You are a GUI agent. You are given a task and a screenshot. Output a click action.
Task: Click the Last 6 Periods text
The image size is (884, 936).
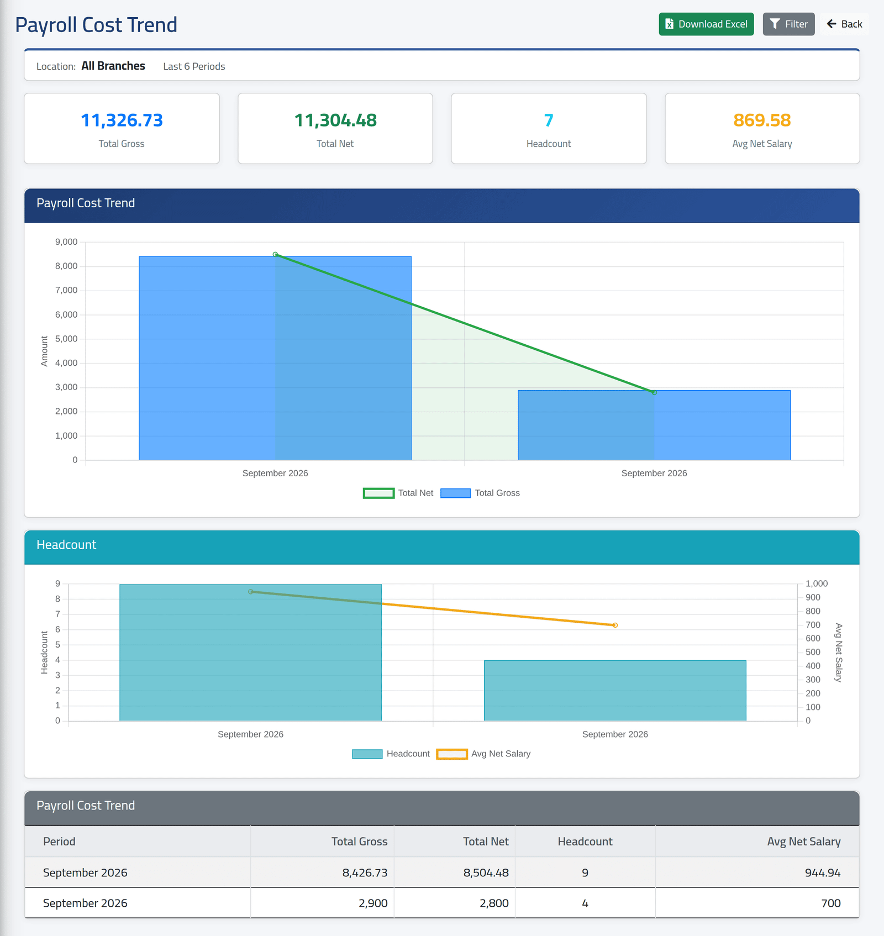pyautogui.click(x=194, y=66)
